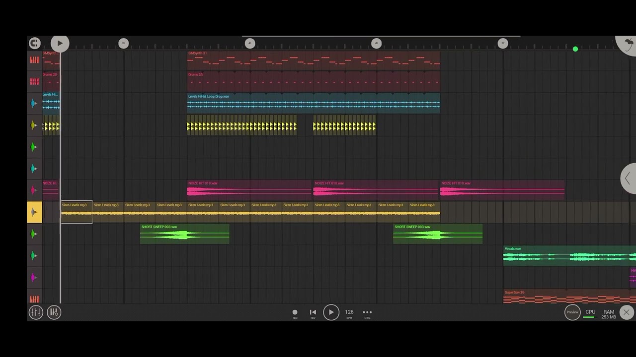This screenshot has height=357, width=636.
Task: Change the 126 BPM tempo
Action: (x=349, y=313)
